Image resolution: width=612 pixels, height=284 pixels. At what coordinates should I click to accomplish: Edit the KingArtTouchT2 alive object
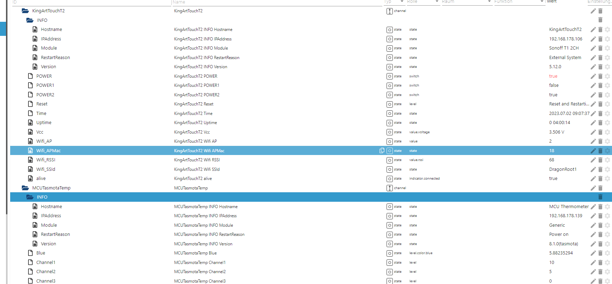pos(593,179)
